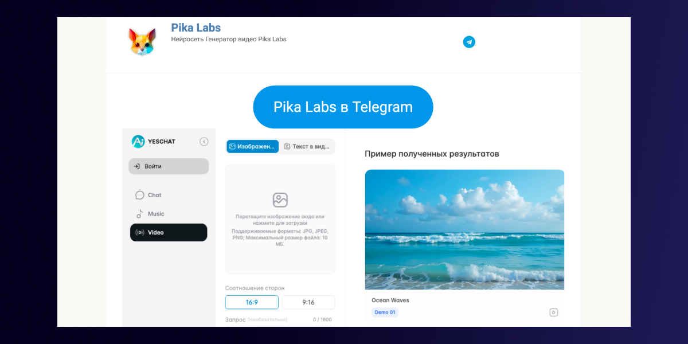Open the Pika Labs title link
Image resolution: width=688 pixels, height=344 pixels.
coord(196,28)
